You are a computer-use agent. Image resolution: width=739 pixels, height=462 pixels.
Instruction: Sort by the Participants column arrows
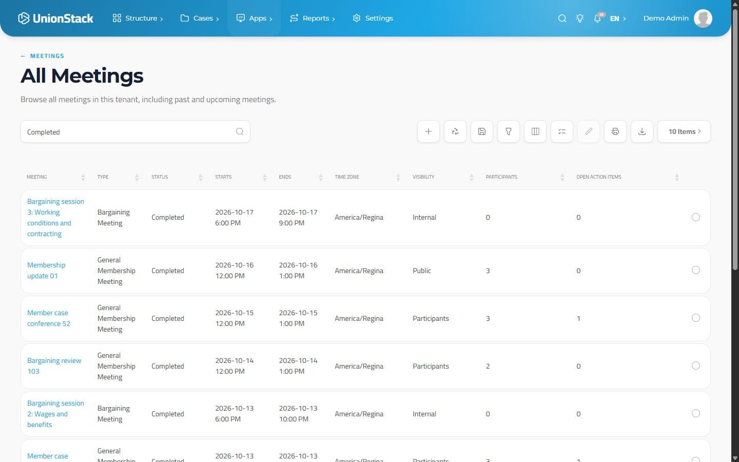point(562,177)
